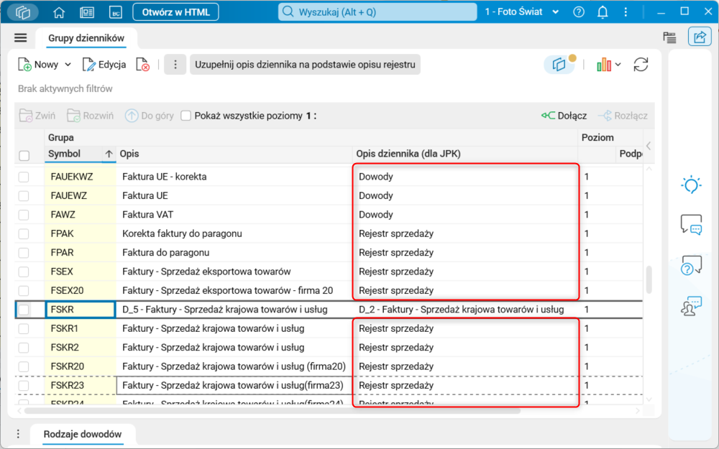Click the Poziom column header
The height and width of the screenshot is (449, 719).
coord(597,137)
